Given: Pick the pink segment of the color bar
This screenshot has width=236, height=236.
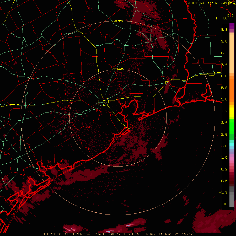Looking at the screenshot, I should [x=232, y=159].
